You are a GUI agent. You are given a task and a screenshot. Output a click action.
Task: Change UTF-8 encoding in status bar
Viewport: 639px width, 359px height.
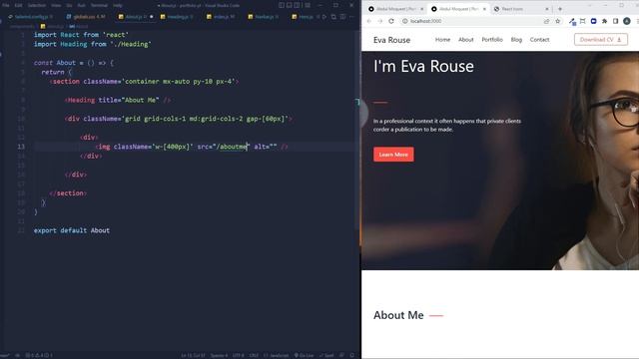[x=238, y=355]
